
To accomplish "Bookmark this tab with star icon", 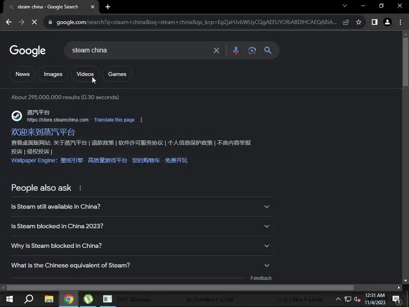I will pyautogui.click(x=359, y=22).
